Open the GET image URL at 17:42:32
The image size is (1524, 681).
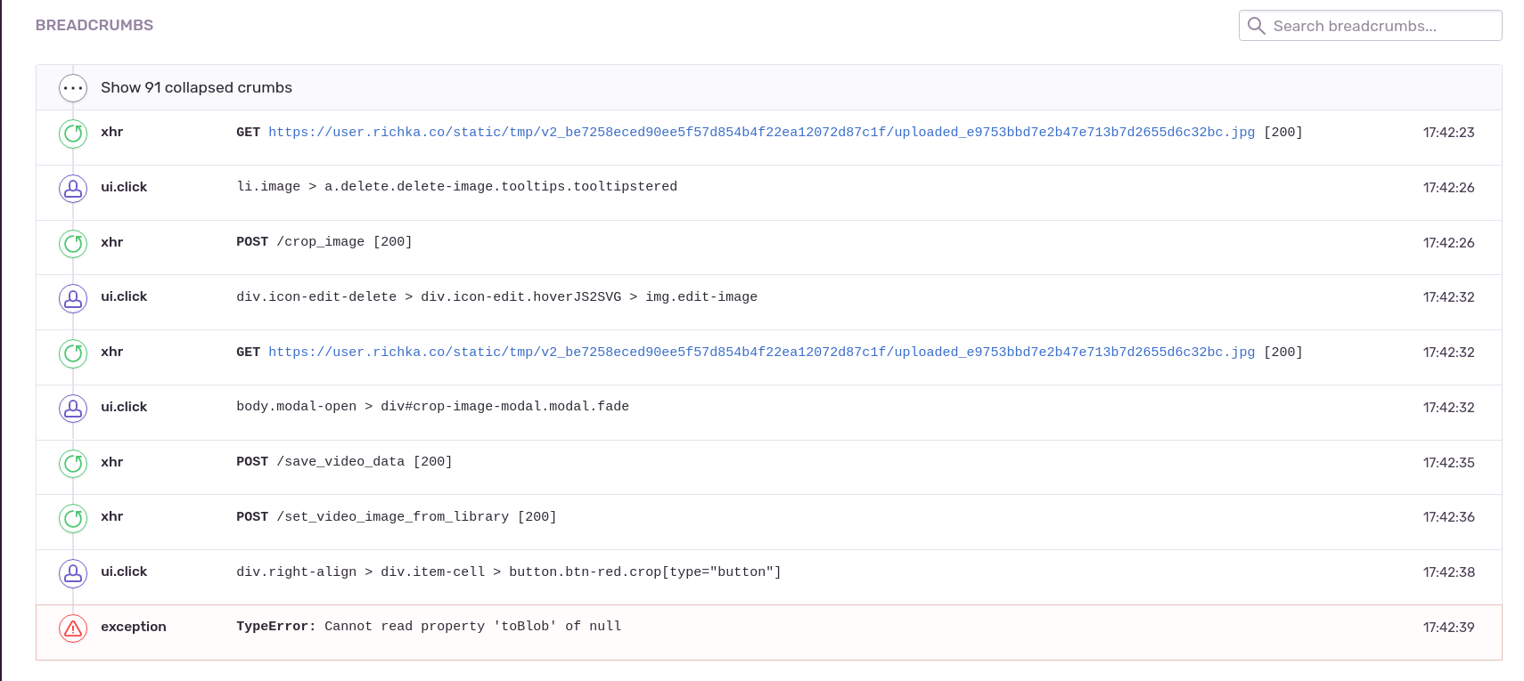click(761, 352)
